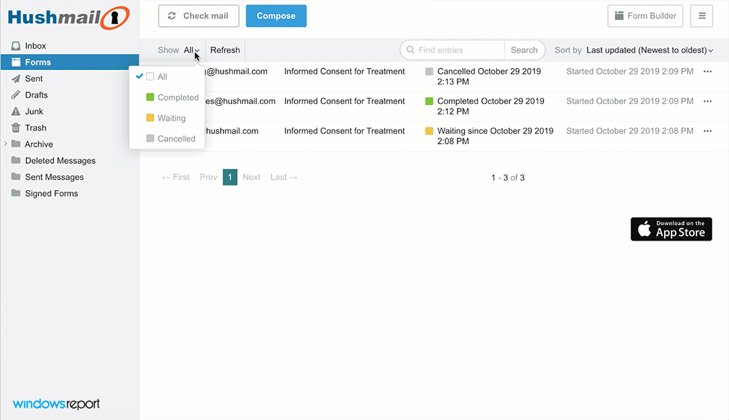Click the Trash can icon

(x=16, y=127)
